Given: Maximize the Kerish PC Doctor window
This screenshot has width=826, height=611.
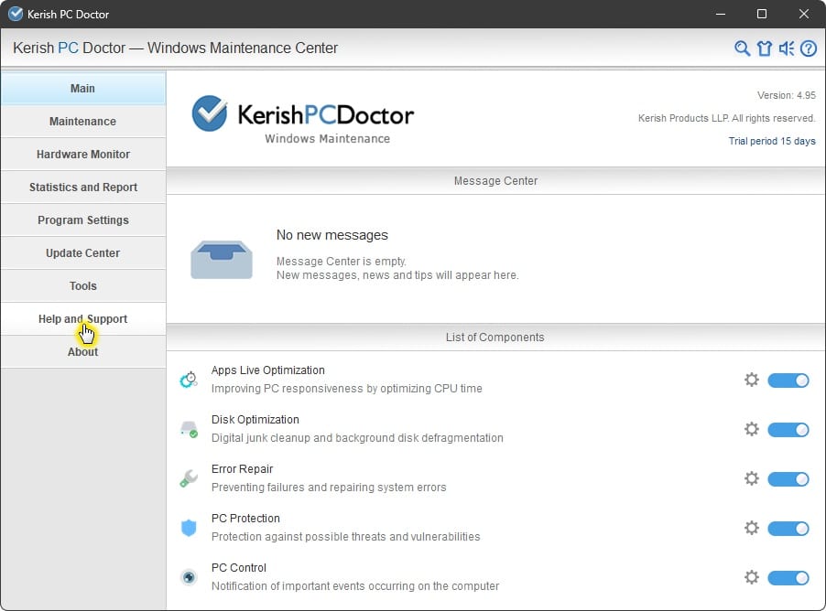Looking at the screenshot, I should [x=762, y=14].
